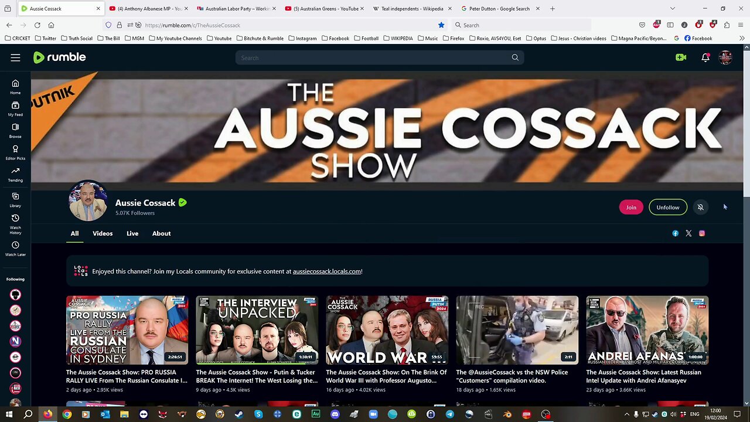Open user profile avatar menu
The height and width of the screenshot is (422, 750).
tap(725, 57)
